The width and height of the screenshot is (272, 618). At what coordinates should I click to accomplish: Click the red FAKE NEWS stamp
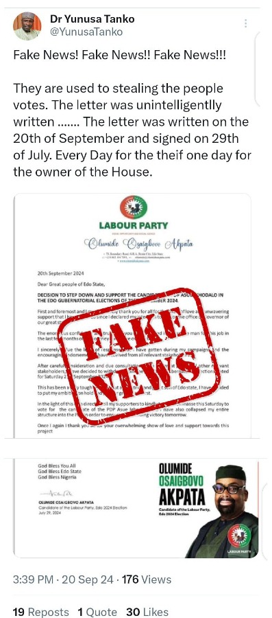137,356
